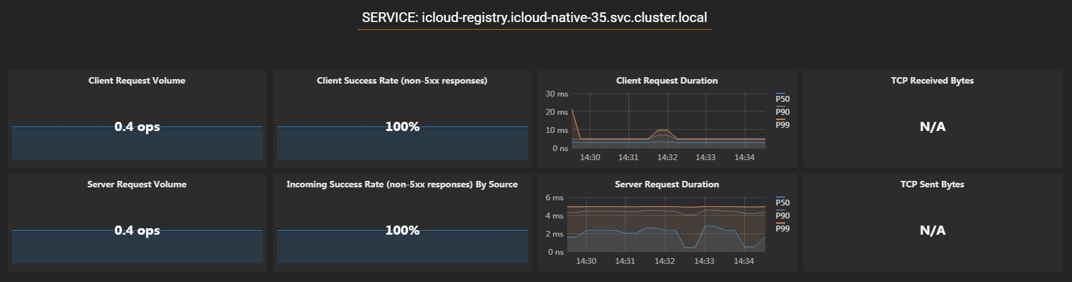Click the blue P50 color line in Client Duration legend
The image size is (1072, 282).
click(781, 94)
